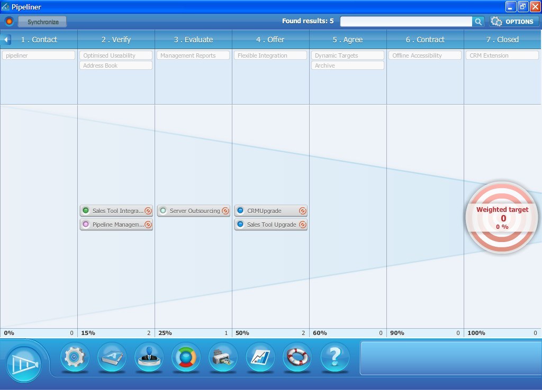This screenshot has width=542, height=390.
Task: Click the Weighted target bullseye gauge
Action: [x=502, y=217]
